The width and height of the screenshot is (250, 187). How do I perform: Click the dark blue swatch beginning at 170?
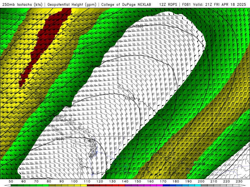[166, 185]
